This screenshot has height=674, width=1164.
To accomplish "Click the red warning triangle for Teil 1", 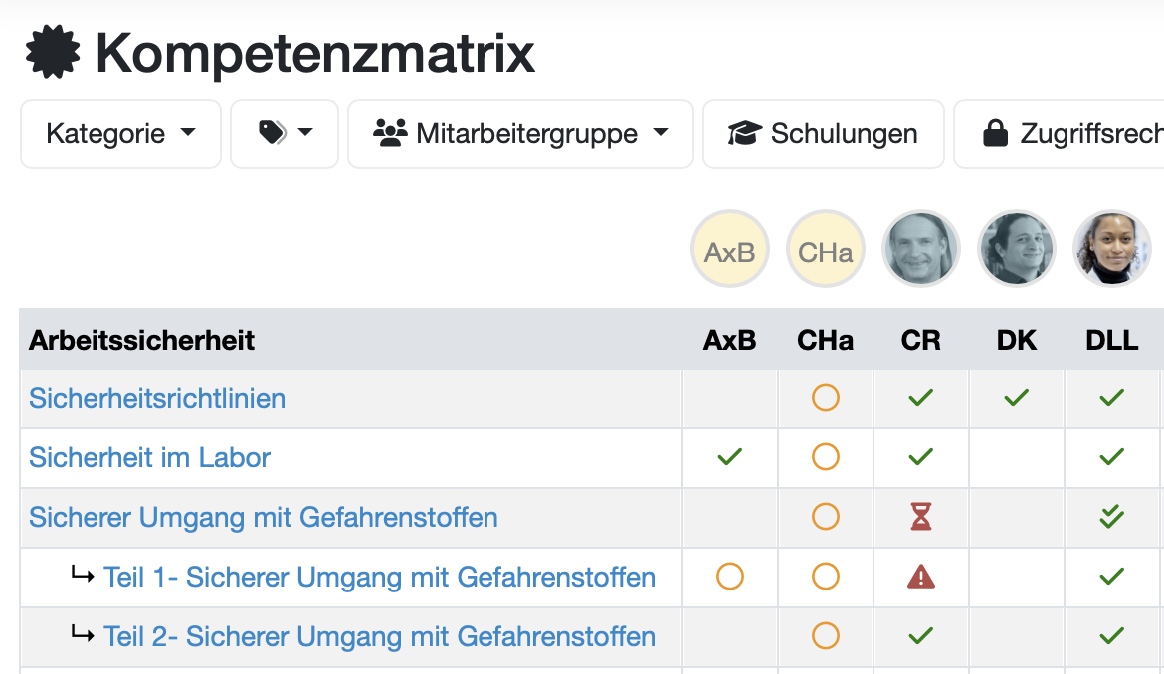I will (x=921, y=577).
